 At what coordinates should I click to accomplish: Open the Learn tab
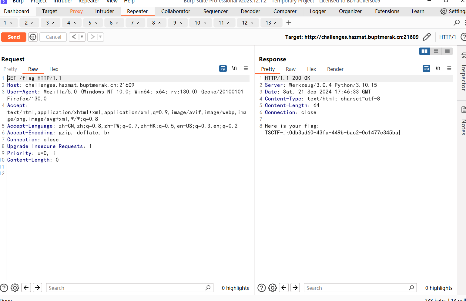[418, 11]
